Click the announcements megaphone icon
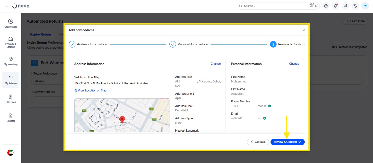 (345, 6)
